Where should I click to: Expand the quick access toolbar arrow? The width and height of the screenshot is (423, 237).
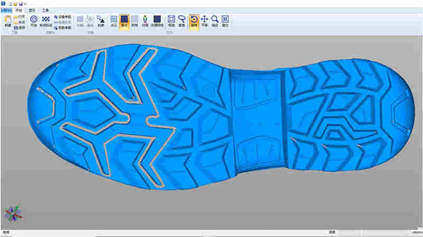click(25, 3)
